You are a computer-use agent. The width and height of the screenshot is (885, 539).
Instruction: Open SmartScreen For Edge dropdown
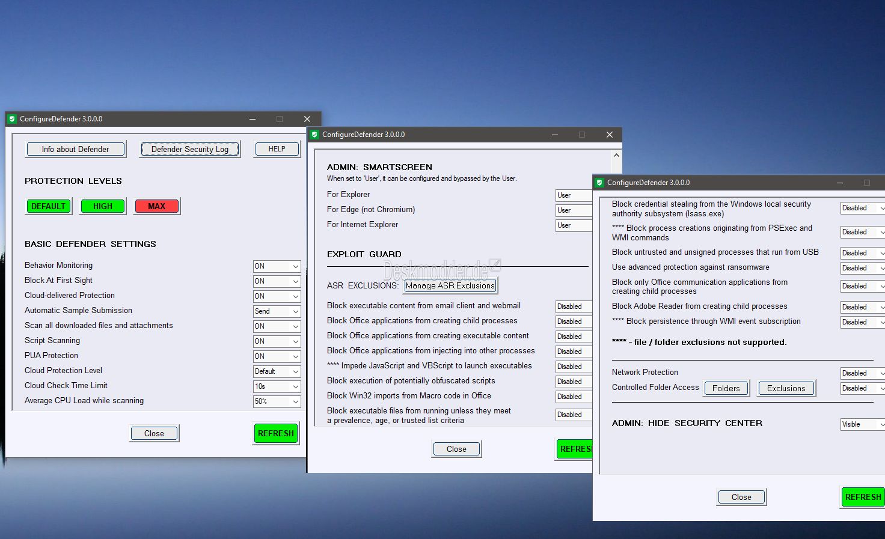coord(574,210)
